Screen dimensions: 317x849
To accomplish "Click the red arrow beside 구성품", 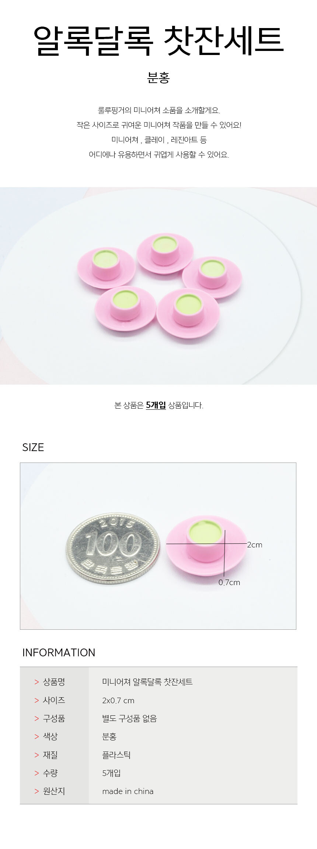I will (36, 718).
